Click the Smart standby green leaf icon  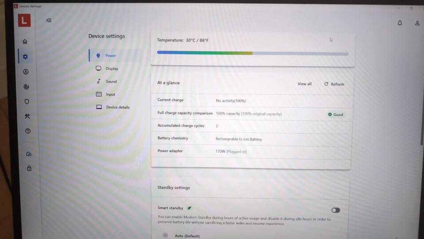pos(189,208)
